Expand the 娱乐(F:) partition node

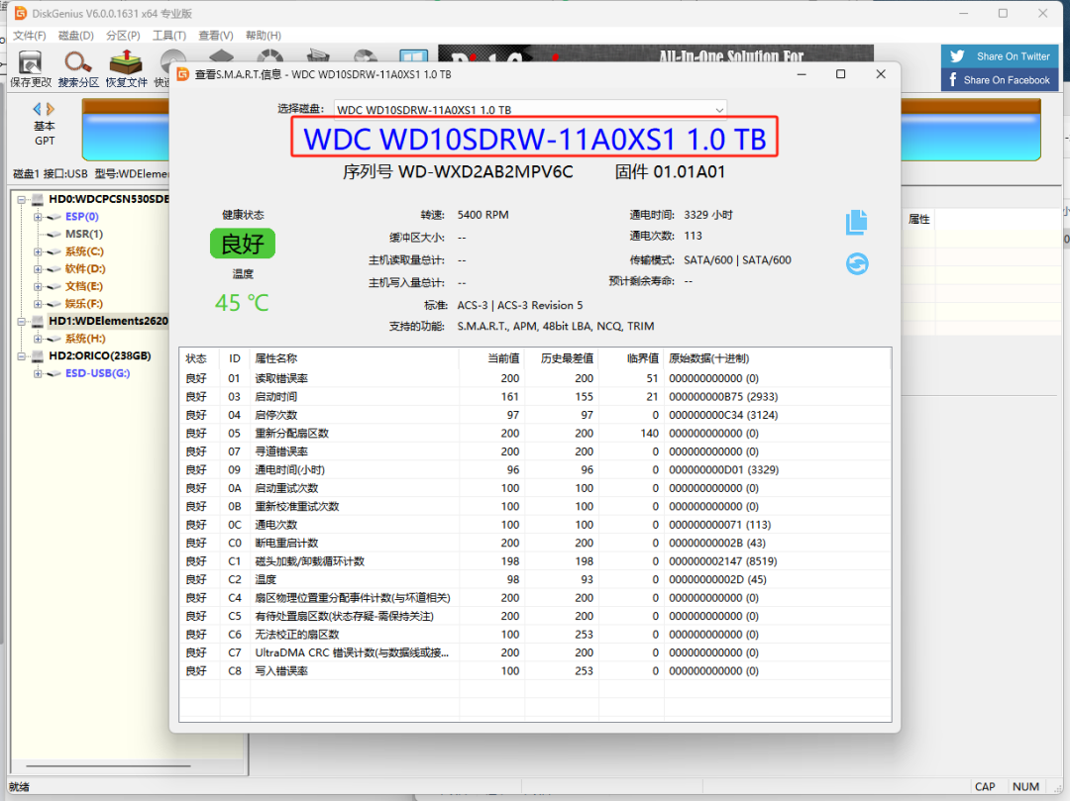click(x=38, y=304)
